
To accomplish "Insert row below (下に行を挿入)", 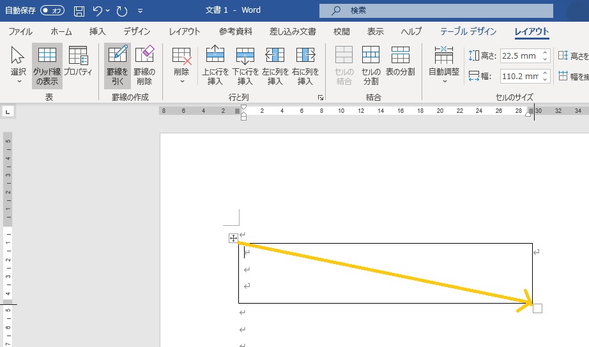I will (x=245, y=66).
